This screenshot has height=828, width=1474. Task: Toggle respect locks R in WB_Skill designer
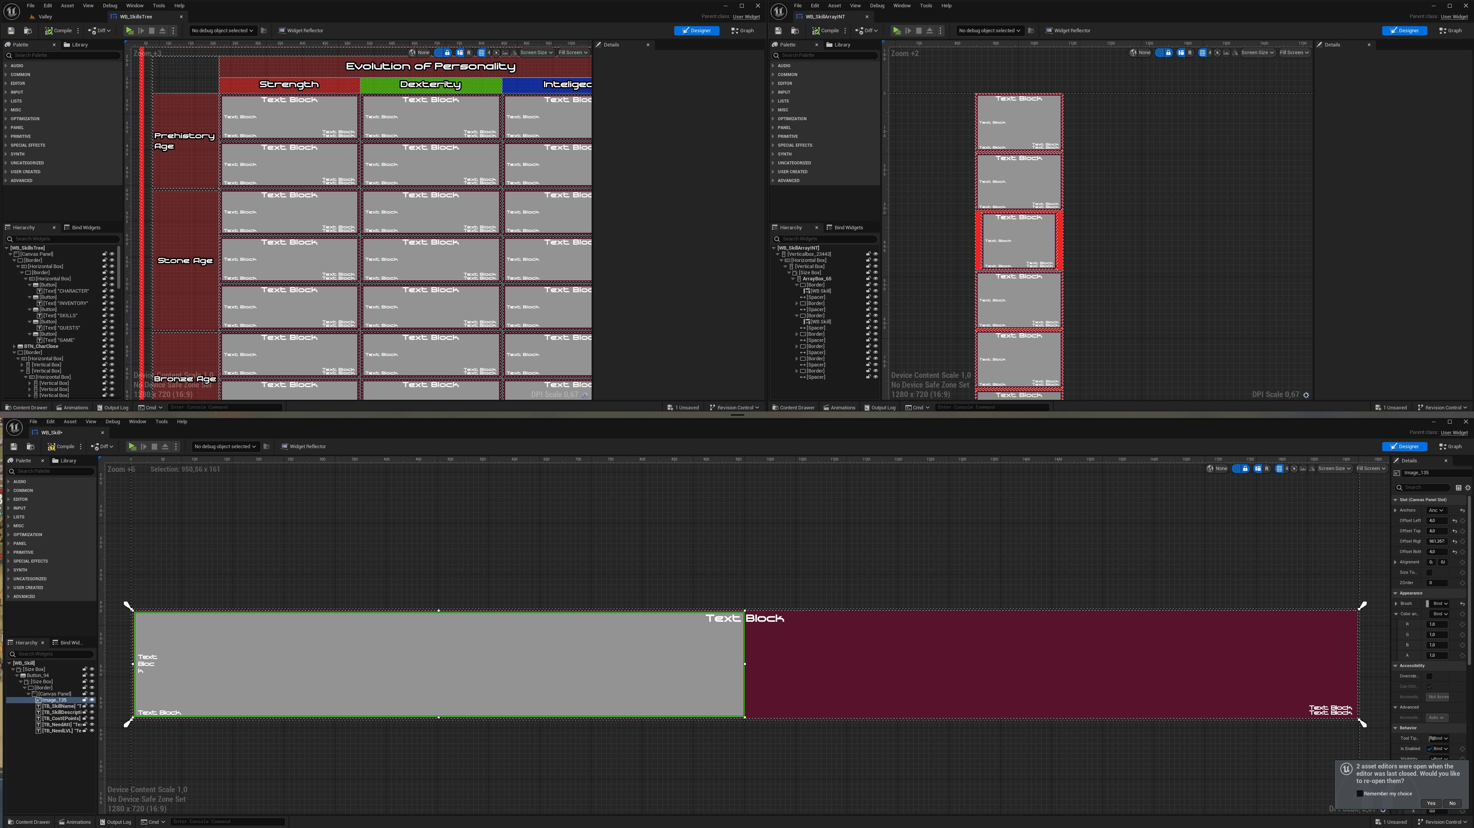(1267, 469)
